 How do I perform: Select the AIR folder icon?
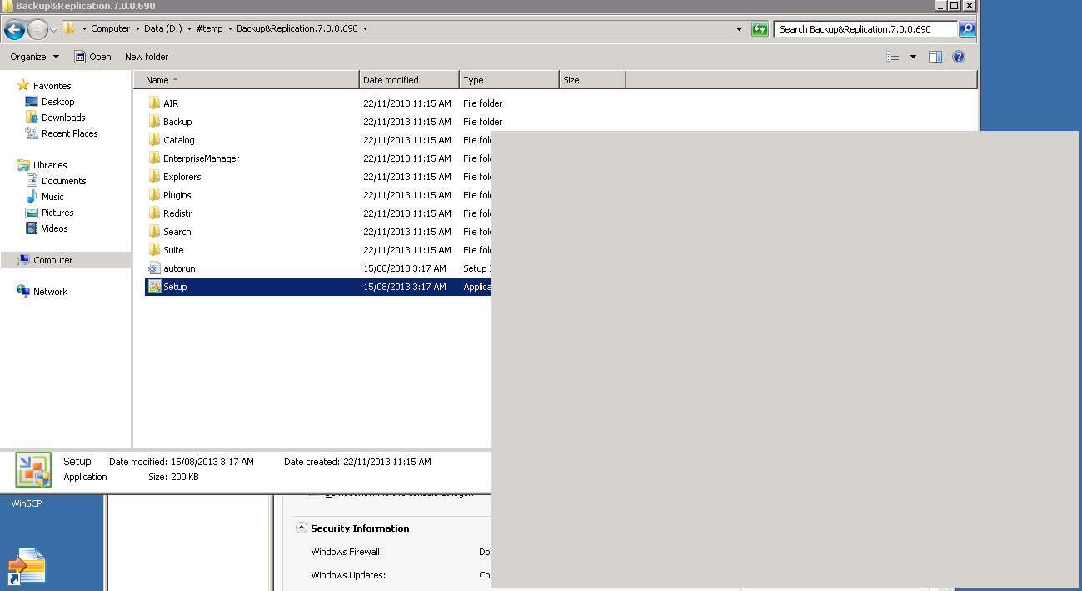pos(154,103)
